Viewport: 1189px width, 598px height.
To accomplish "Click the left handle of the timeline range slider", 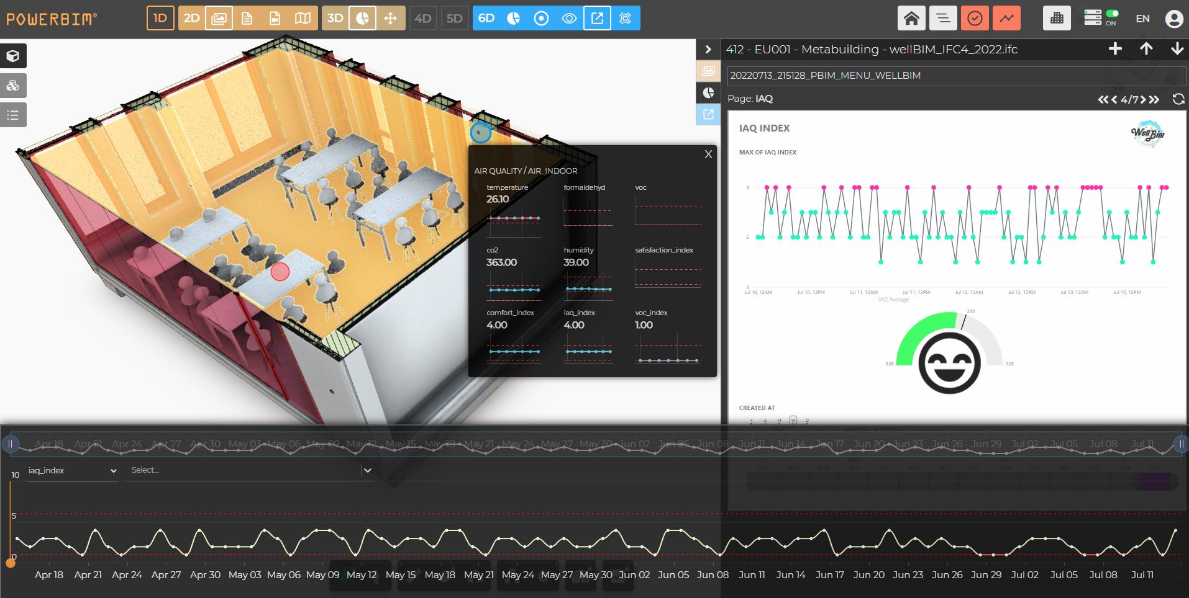I will (x=10, y=444).
